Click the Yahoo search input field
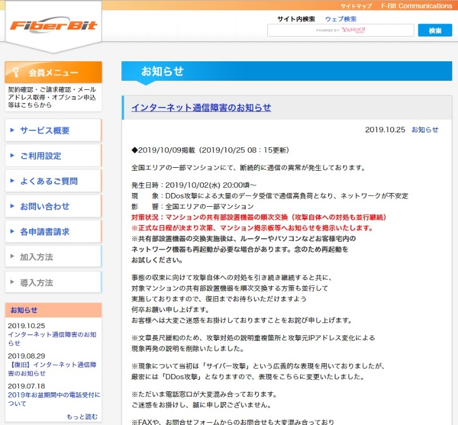 pyautogui.click(x=341, y=30)
